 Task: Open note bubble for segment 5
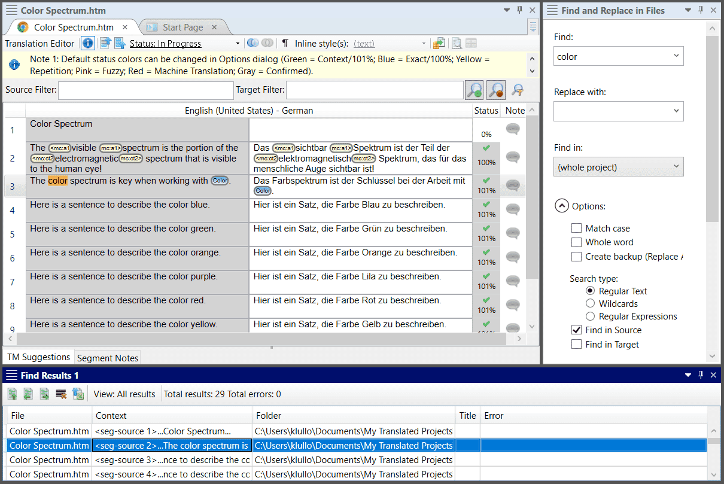pyautogui.click(x=513, y=233)
